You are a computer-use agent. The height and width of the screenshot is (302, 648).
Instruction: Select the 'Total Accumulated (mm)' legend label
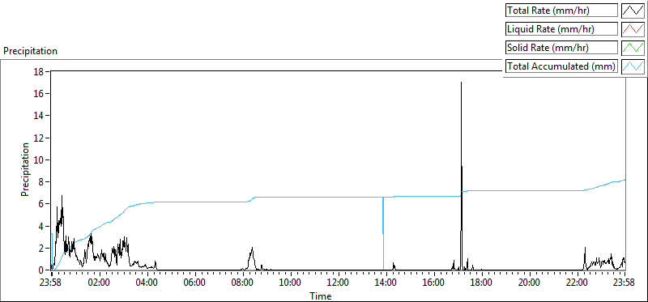(x=561, y=66)
